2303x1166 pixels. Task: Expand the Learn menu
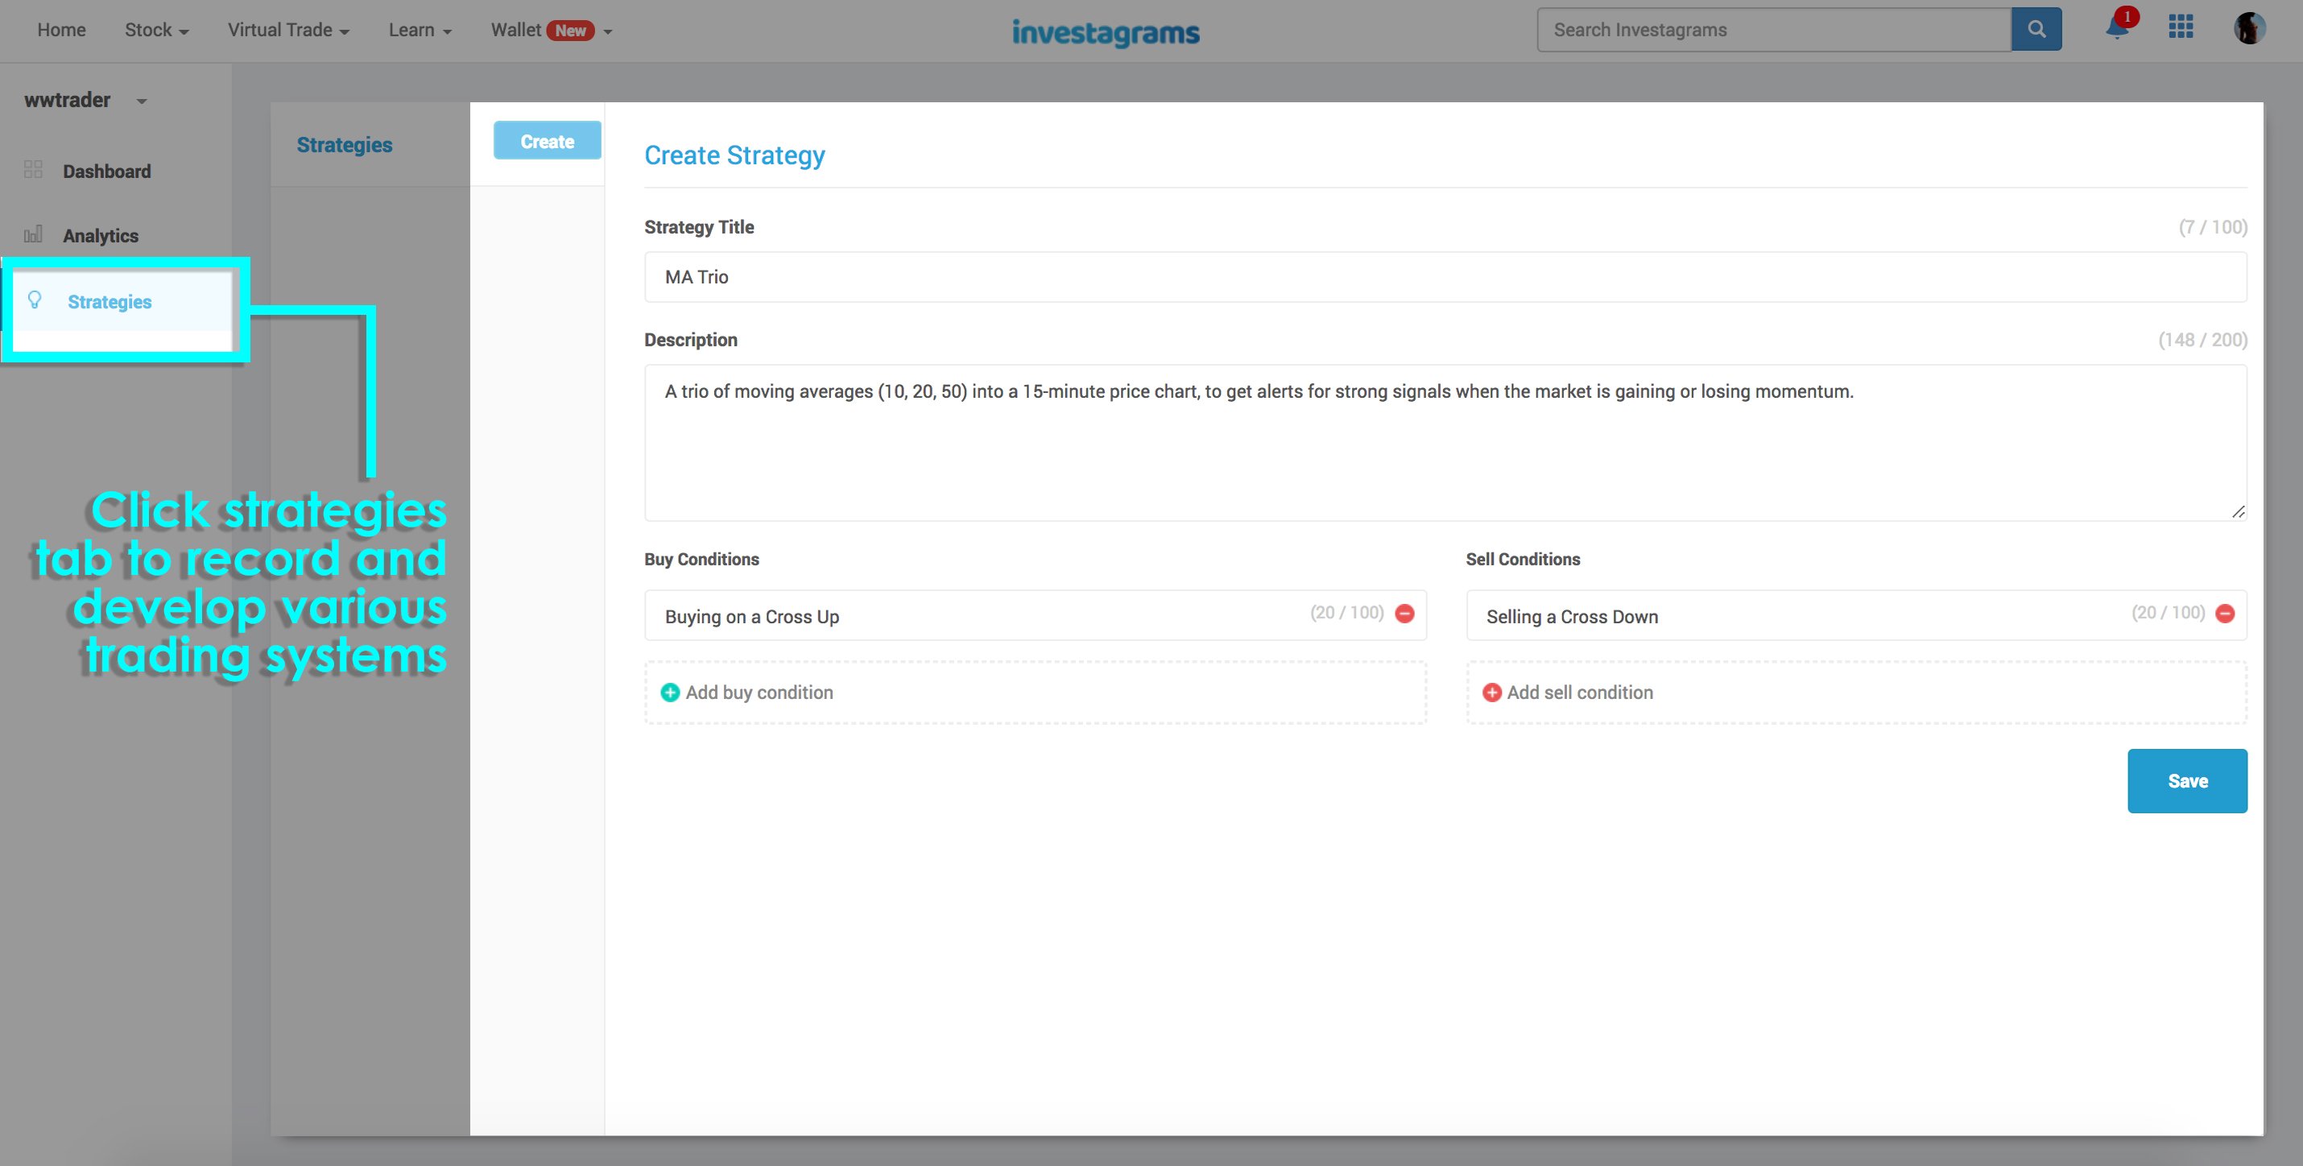(x=420, y=31)
